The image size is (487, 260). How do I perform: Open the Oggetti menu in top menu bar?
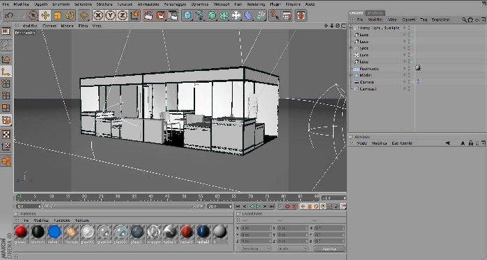(40, 4)
